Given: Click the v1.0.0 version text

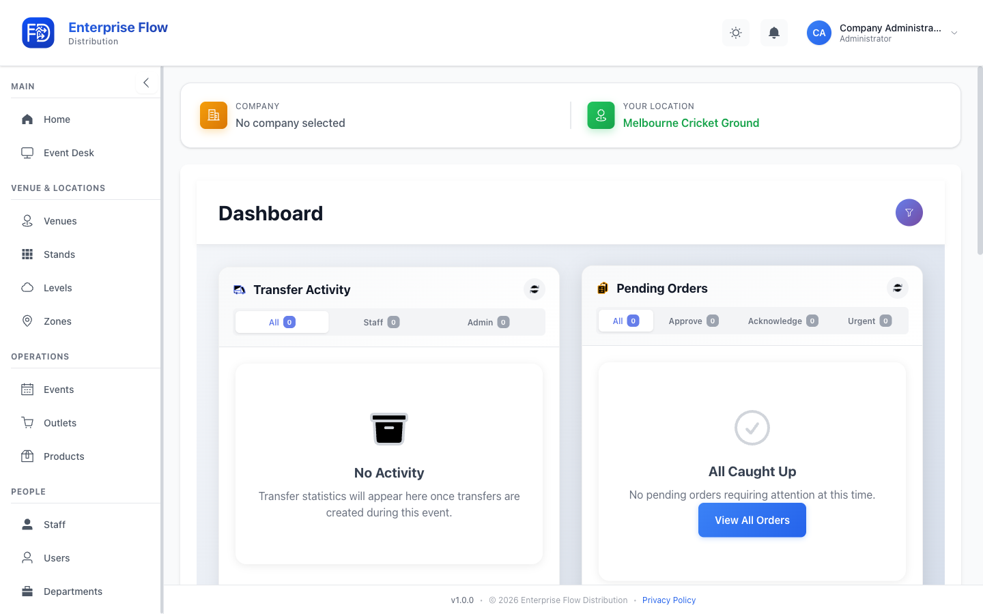Looking at the screenshot, I should pyautogui.click(x=462, y=600).
